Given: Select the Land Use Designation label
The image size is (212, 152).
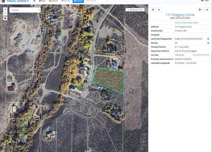Looking at the screenshot, I should point(161,39).
